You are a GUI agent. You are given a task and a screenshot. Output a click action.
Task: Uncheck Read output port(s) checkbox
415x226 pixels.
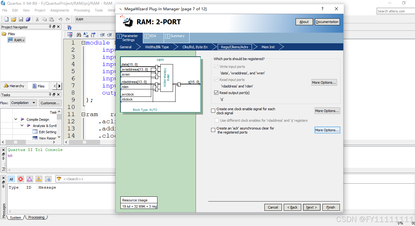pyautogui.click(x=216, y=93)
